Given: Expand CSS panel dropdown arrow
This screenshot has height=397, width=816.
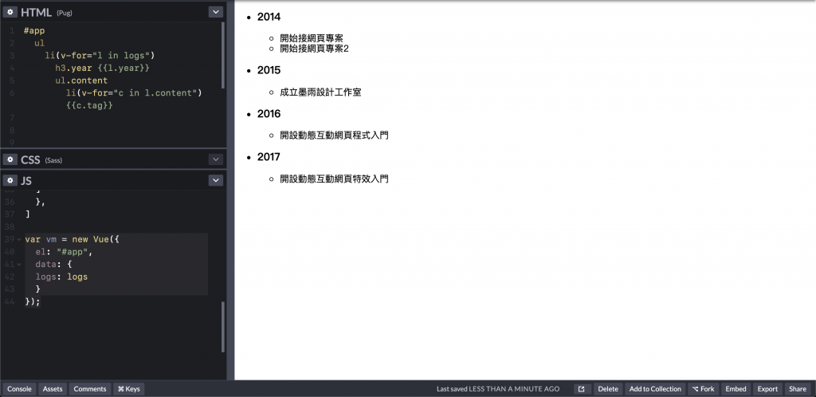Looking at the screenshot, I should pyautogui.click(x=215, y=159).
